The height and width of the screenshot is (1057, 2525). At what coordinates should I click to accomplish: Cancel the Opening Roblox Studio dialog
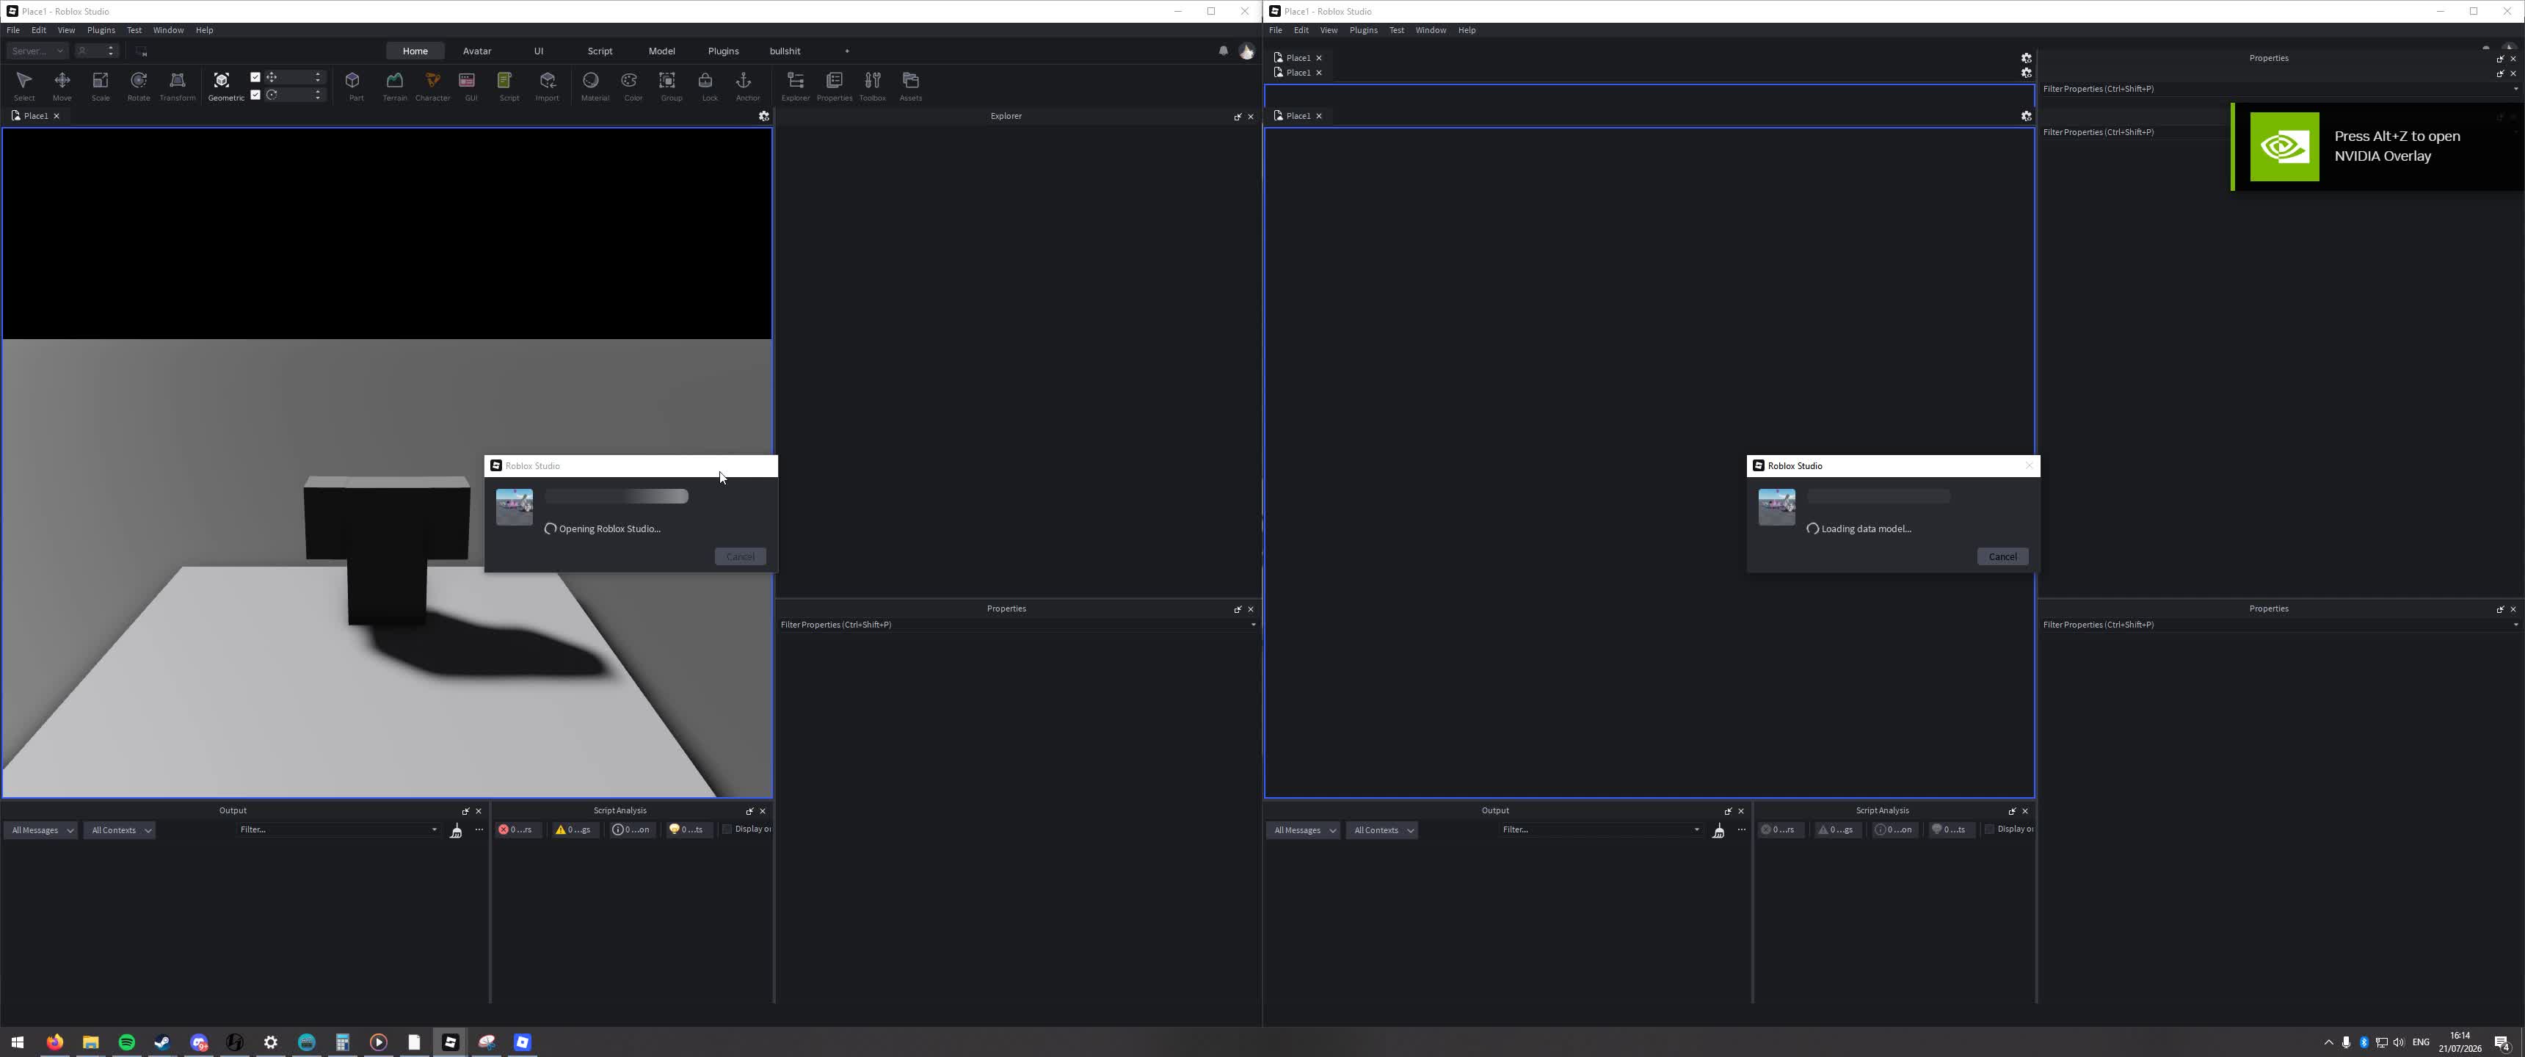click(740, 557)
